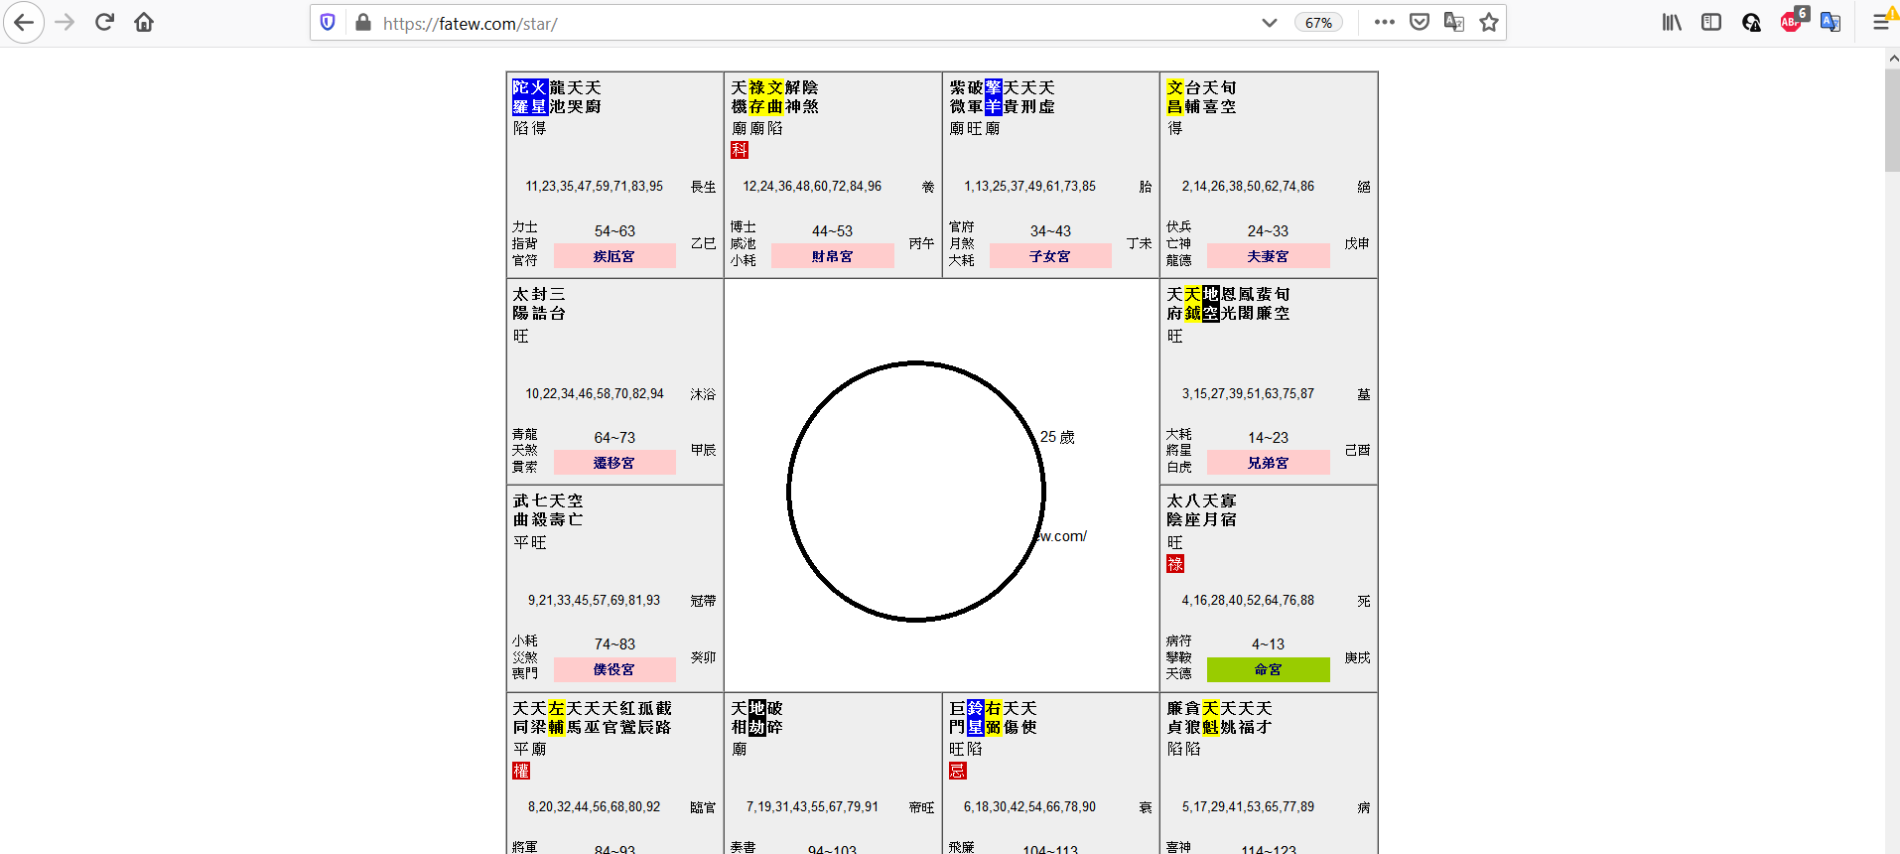This screenshot has width=1900, height=854.
Task: Click the pink 夫妻宮 palace label
Action: click(1268, 256)
